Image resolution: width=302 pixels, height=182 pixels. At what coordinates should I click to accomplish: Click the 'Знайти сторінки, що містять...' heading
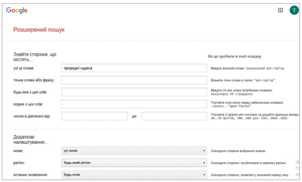(x=35, y=57)
